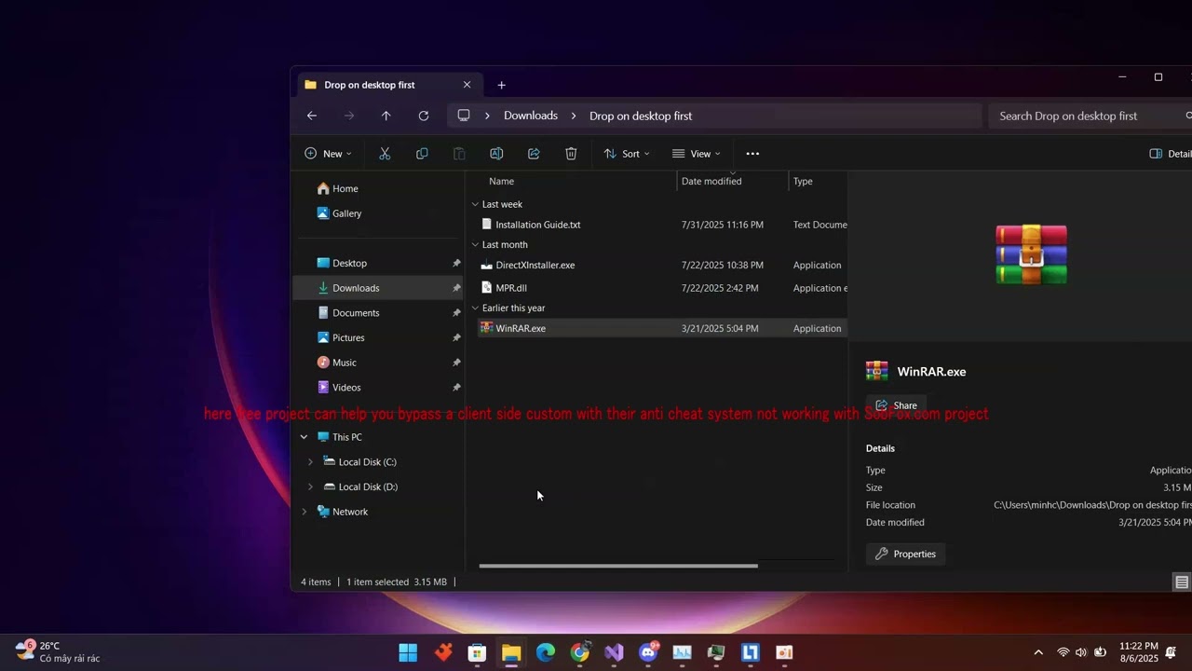Open Microsoft Store from taskbar

tap(477, 652)
